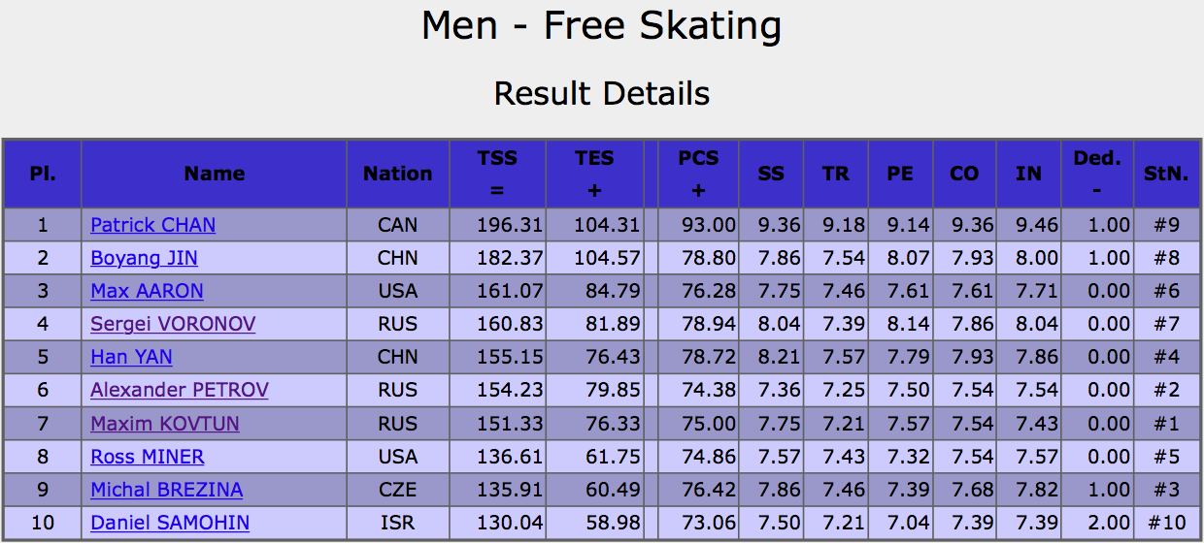Click the Men - Free Skating heading
Screen dimensions: 1204x543
[x=602, y=26]
